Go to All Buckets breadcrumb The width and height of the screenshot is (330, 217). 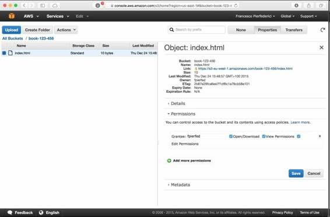pyautogui.click(x=13, y=38)
